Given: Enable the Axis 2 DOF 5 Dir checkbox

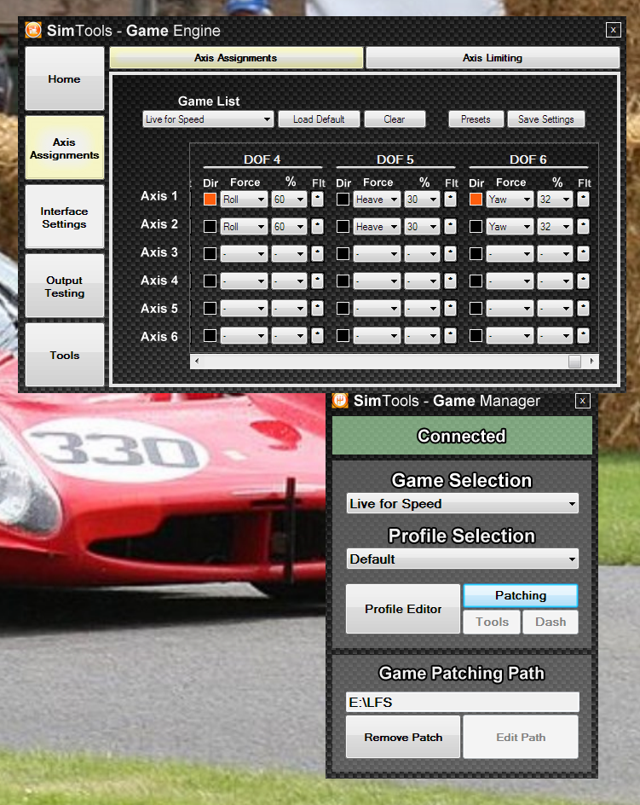Looking at the screenshot, I should point(343,227).
